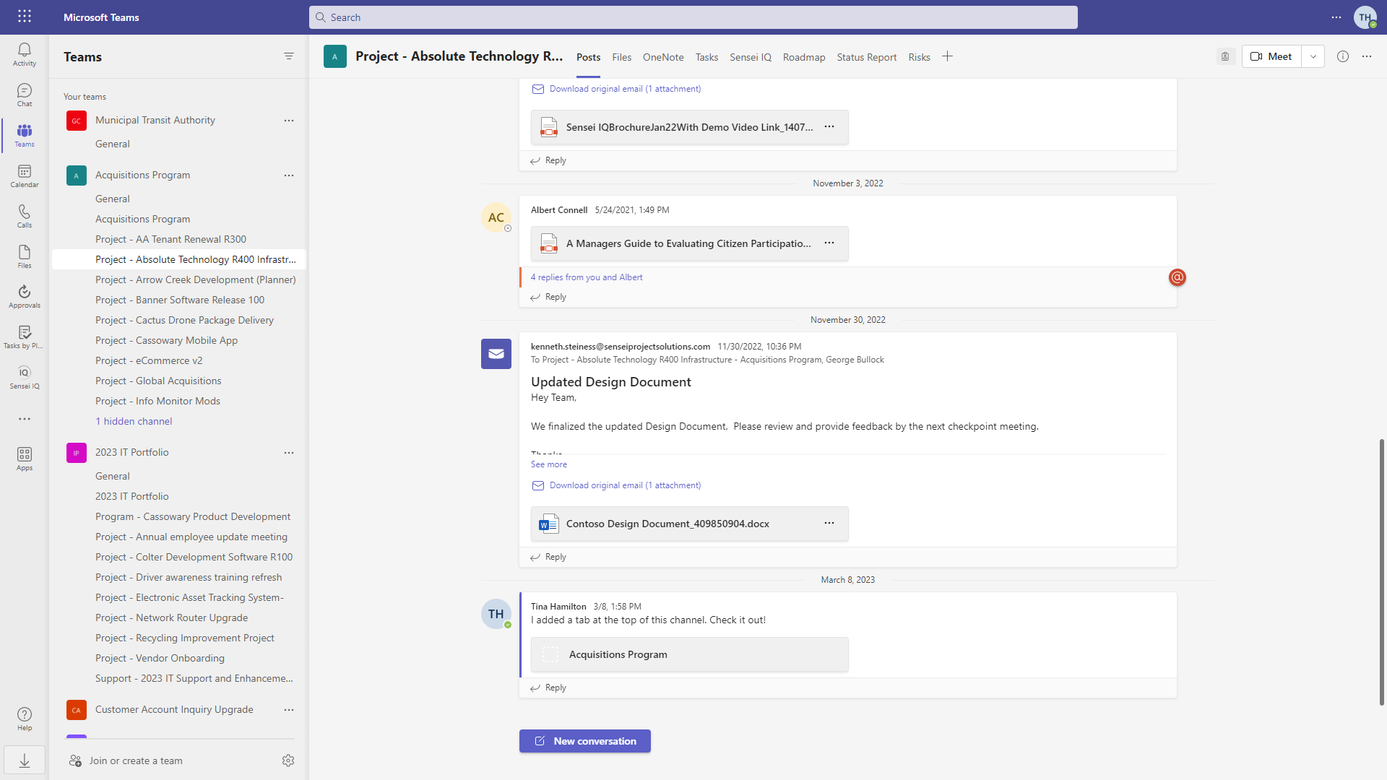This screenshot has height=780, width=1387.
Task: Open Settings and more in title bar
Action: 1336,17
